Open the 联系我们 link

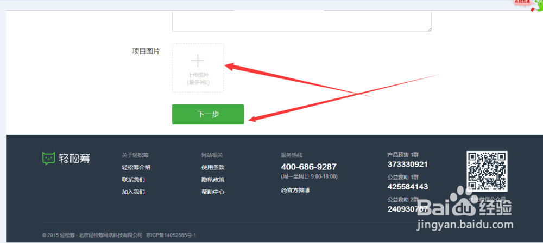pos(134,180)
